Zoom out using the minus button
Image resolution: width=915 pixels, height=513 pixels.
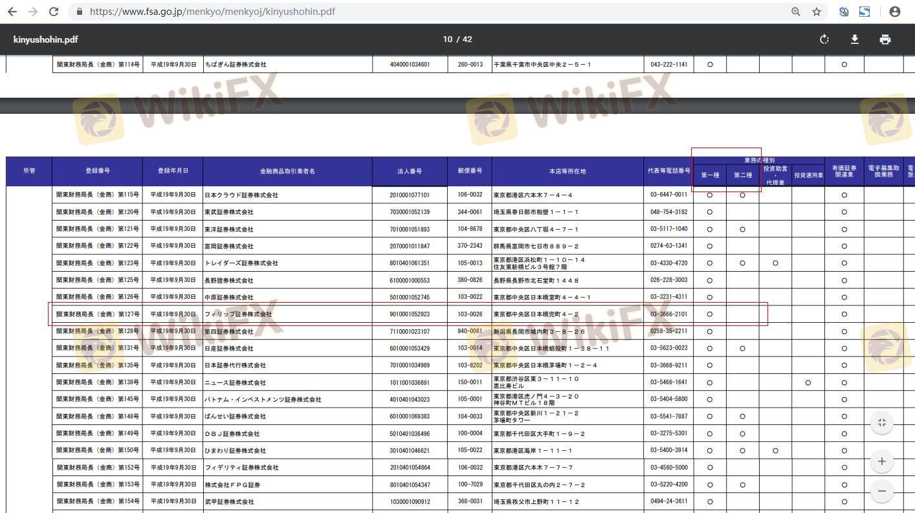(x=881, y=491)
